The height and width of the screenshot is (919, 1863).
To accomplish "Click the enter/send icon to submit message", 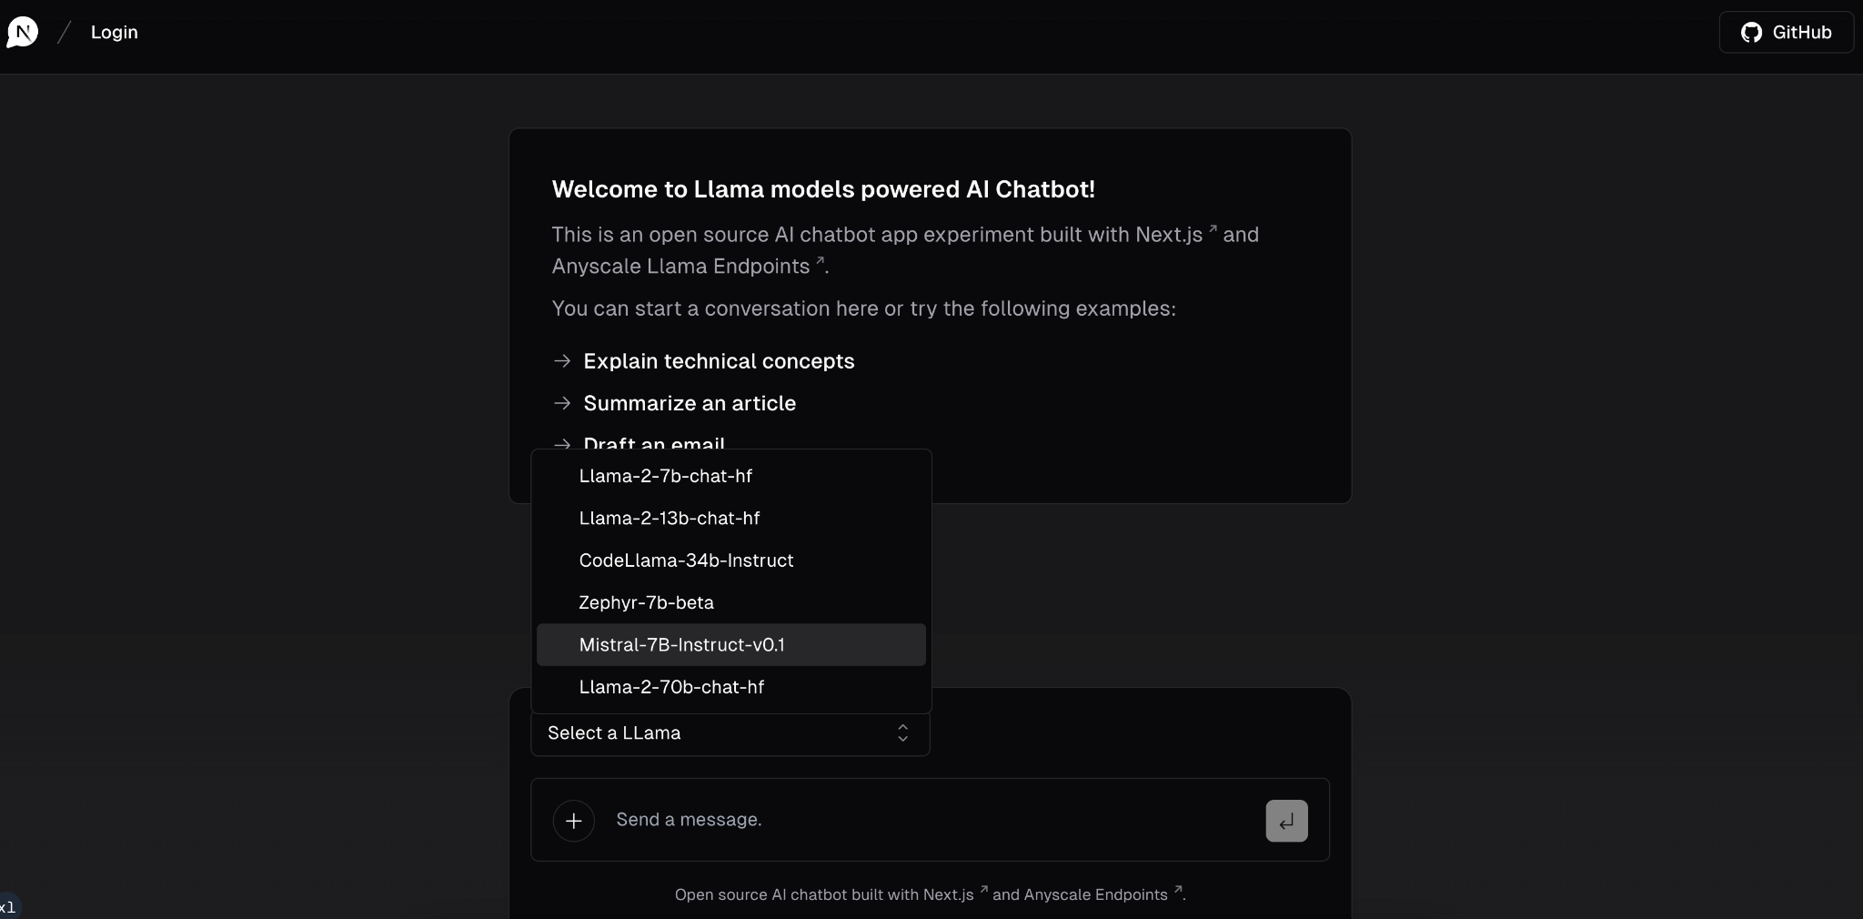I will click(x=1285, y=819).
